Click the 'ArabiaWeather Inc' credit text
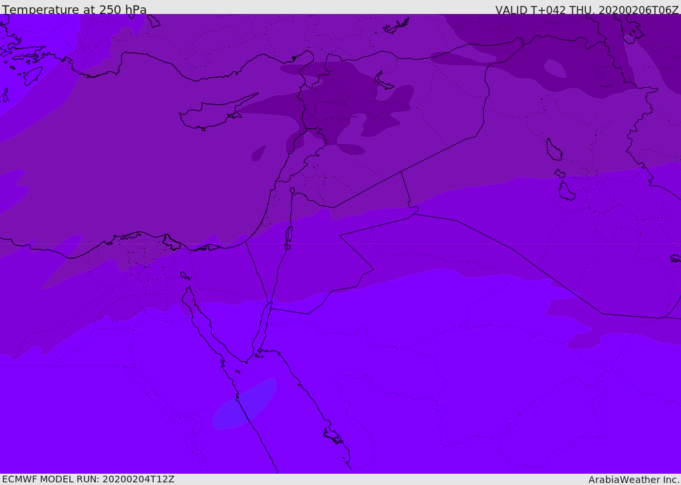The width and height of the screenshot is (681, 485). 633,480
